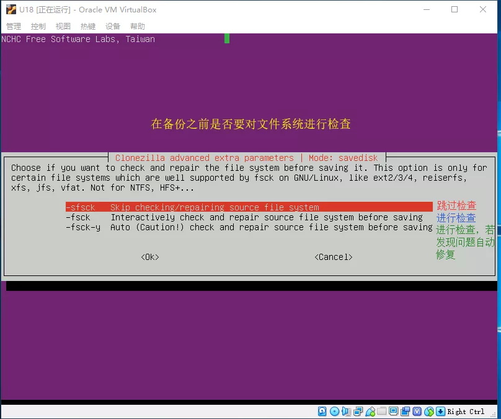Screen dimensions: 501x419
Task: Click the <Cancel> button
Action: tap(333, 257)
